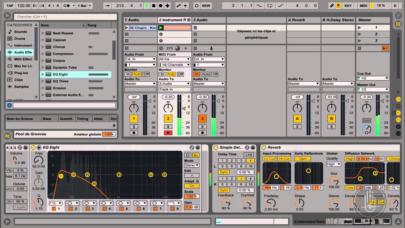405x228 pixels.
Task: Set track 2 monitor to In
Action: tap(162, 74)
